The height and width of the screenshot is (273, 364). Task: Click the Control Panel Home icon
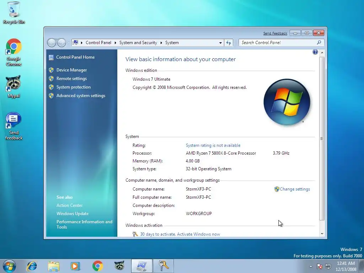51,57
